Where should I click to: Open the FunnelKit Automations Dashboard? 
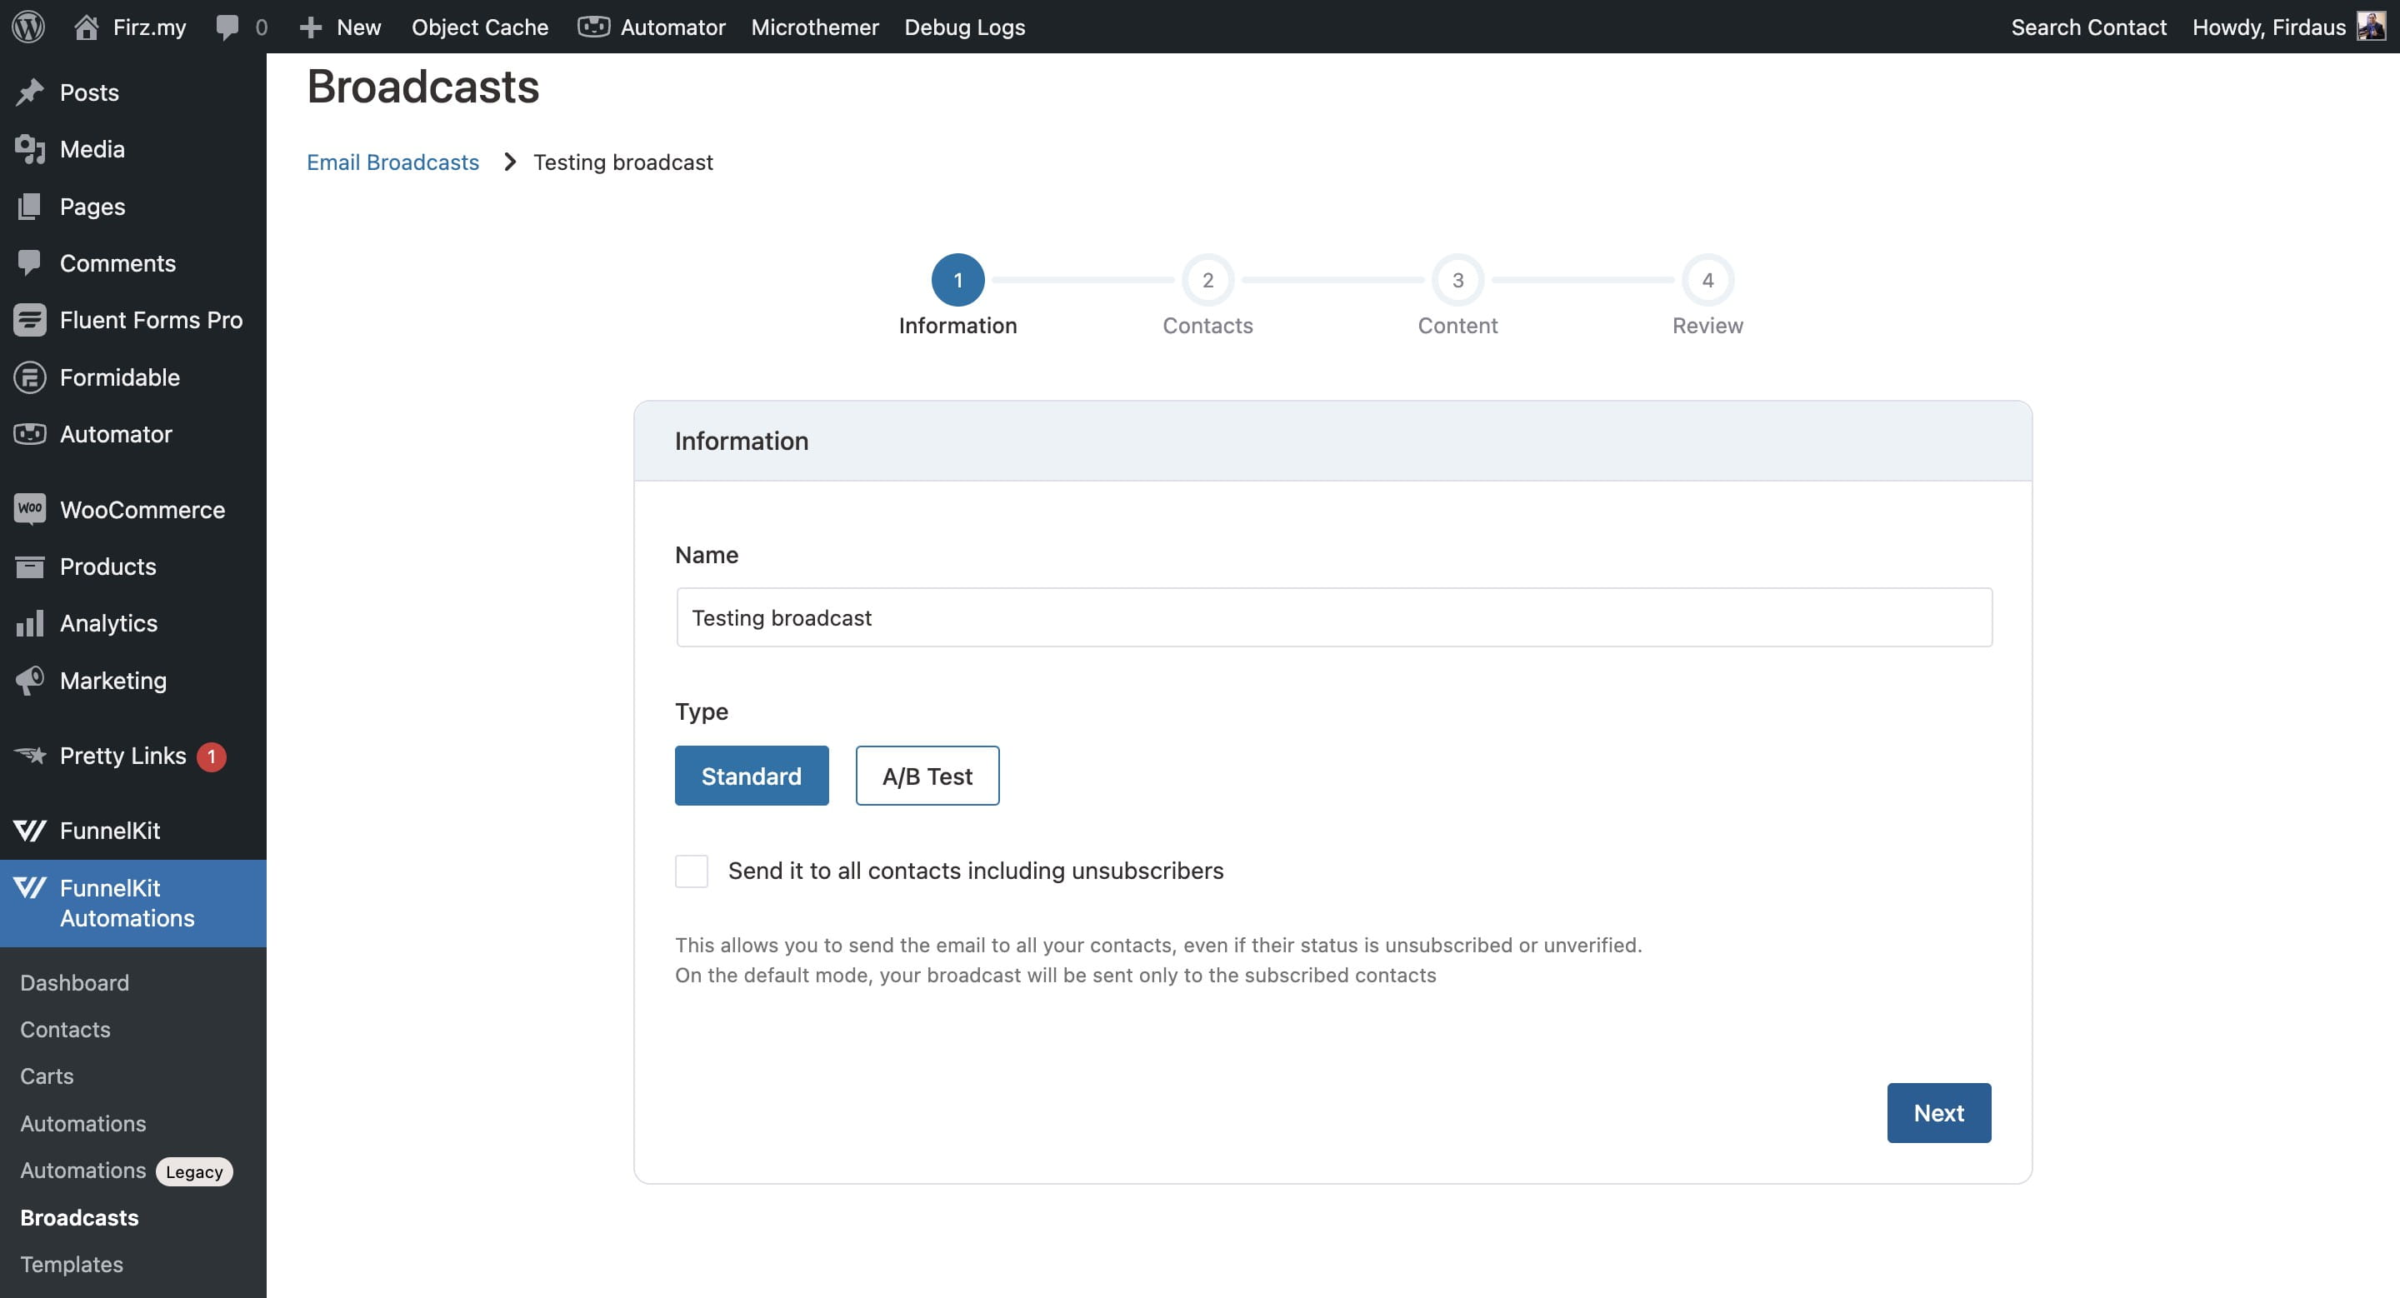[x=74, y=982]
